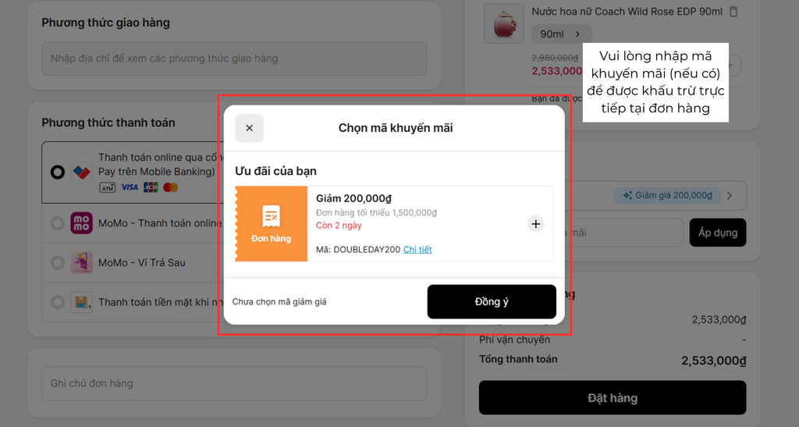This screenshot has width=799, height=427.
Task: Add the DOUBLEDAY200 voucher with plus icon
Action: point(535,224)
